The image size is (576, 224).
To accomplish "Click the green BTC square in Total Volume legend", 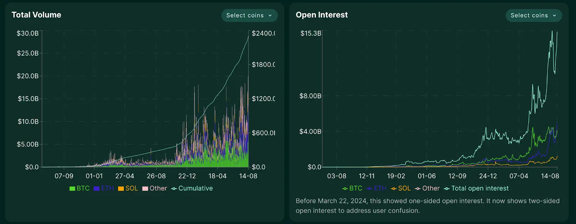I will (72, 189).
